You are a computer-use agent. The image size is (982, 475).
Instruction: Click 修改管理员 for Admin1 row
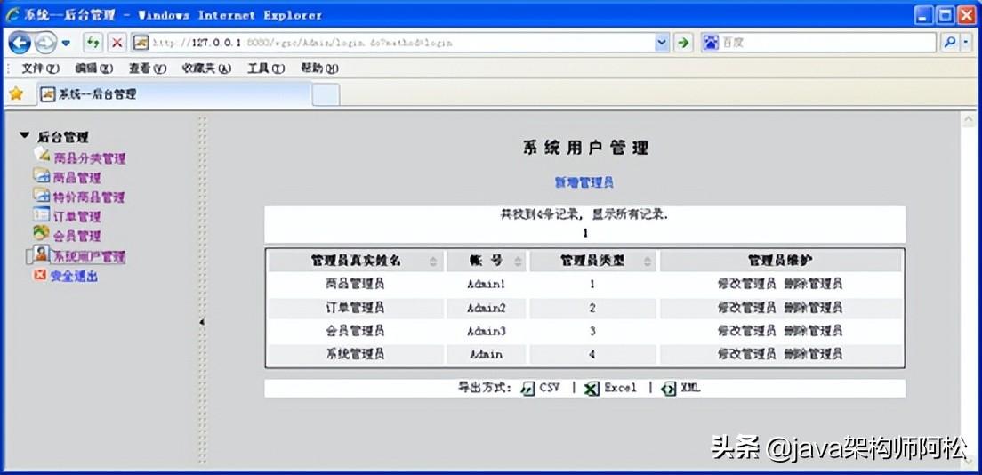[746, 284]
